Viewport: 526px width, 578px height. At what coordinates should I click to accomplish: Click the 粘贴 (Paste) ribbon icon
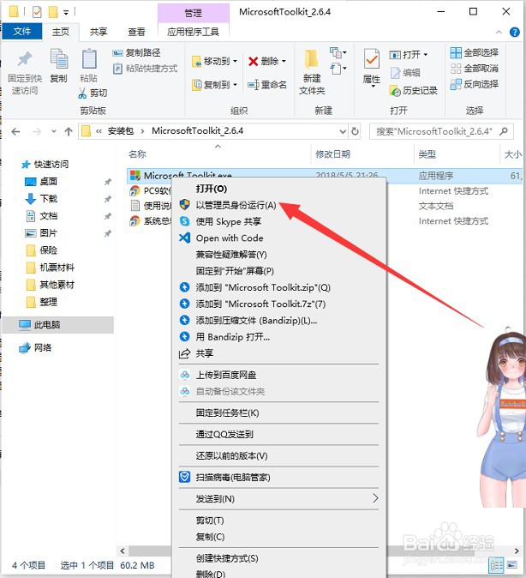[x=89, y=59]
